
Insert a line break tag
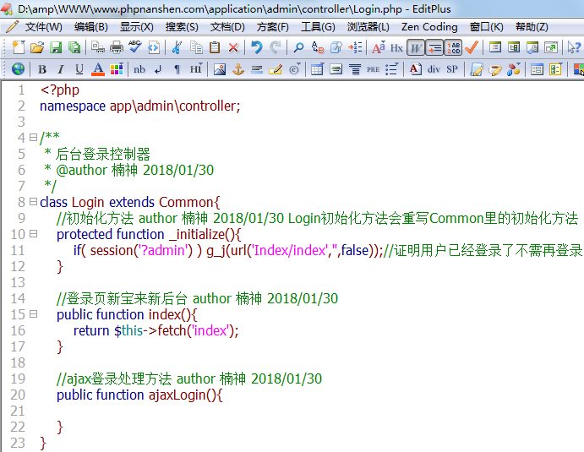coord(158,69)
